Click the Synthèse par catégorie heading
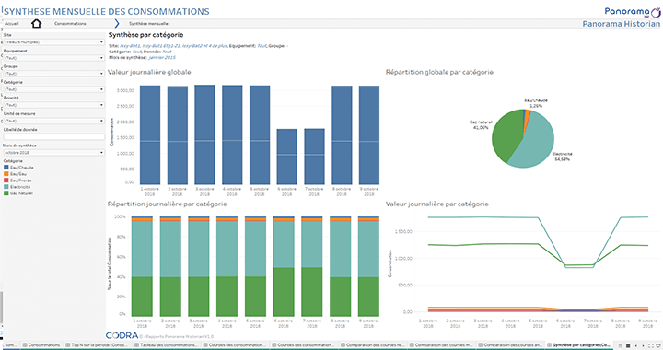 coord(145,35)
